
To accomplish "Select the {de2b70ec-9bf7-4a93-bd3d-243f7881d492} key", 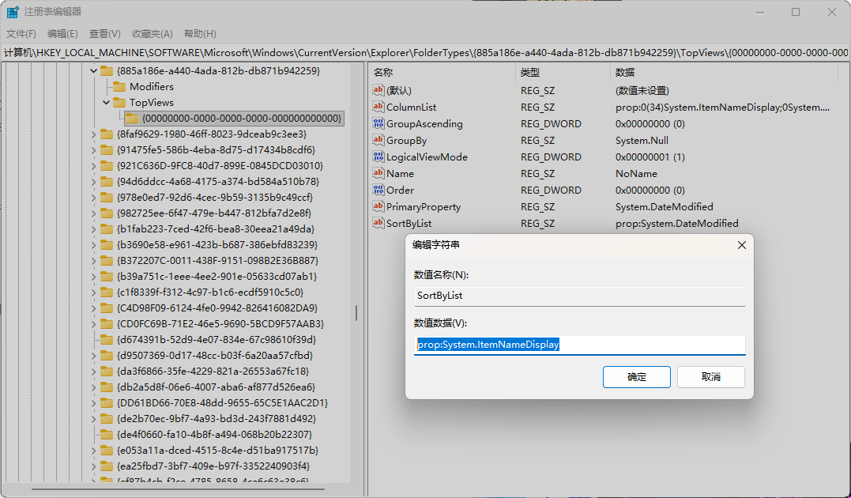I will tap(217, 419).
